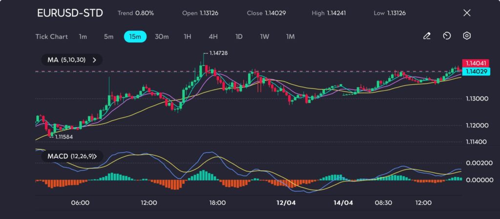The width and height of the screenshot is (500, 219).
Task: Choose the 4H timeframe
Action: (x=213, y=36)
